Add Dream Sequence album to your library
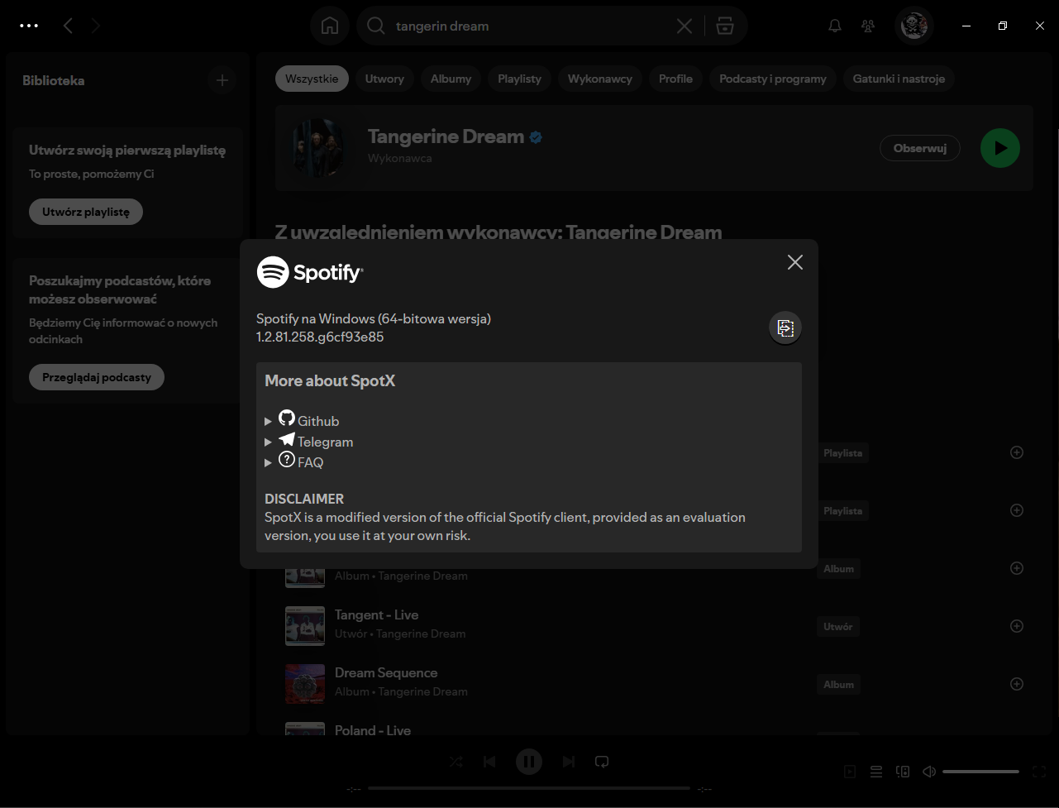1059x808 pixels. (x=1017, y=684)
